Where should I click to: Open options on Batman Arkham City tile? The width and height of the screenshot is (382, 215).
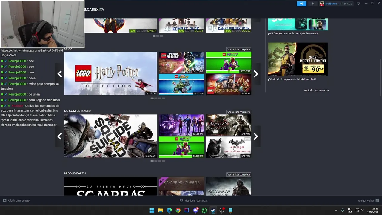[247, 139]
